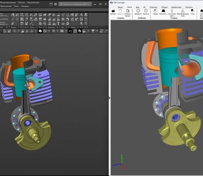Click the Импорт icon in VR Concept
The width and height of the screenshot is (203, 176).
click(113, 11)
